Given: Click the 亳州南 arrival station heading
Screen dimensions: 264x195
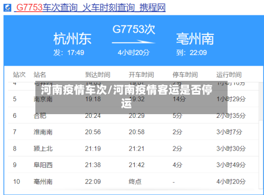Looking at the screenshot, I should 195,39.
